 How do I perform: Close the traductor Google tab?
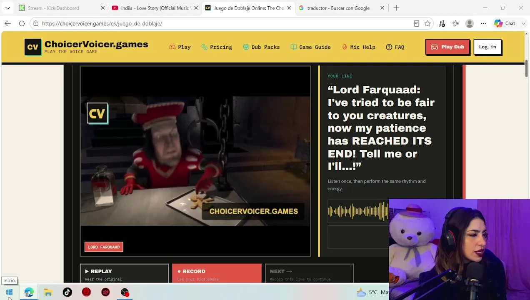click(382, 8)
